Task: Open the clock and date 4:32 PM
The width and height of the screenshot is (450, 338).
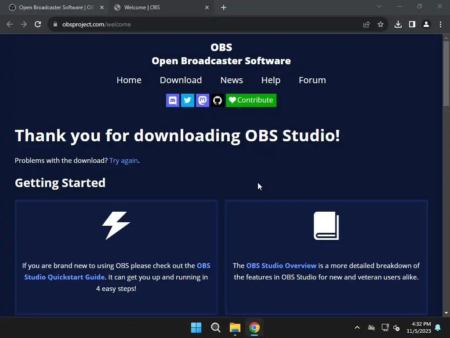Action: (419, 327)
